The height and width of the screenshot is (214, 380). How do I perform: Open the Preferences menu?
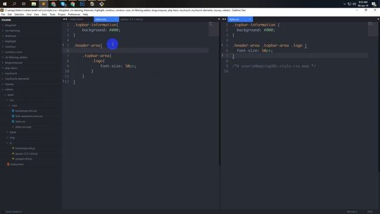pos(74,14)
